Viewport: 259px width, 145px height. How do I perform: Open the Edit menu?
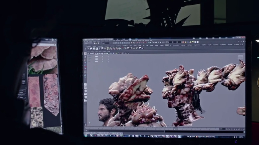click(x=87, y=41)
